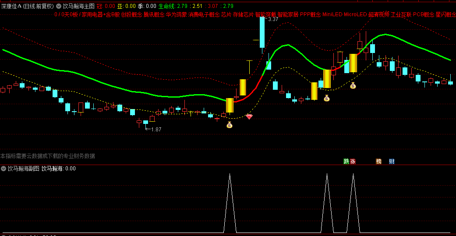The width and height of the screenshot is (456, 236).
Task: Click the green 跌 marker icon
Action: click(346, 161)
